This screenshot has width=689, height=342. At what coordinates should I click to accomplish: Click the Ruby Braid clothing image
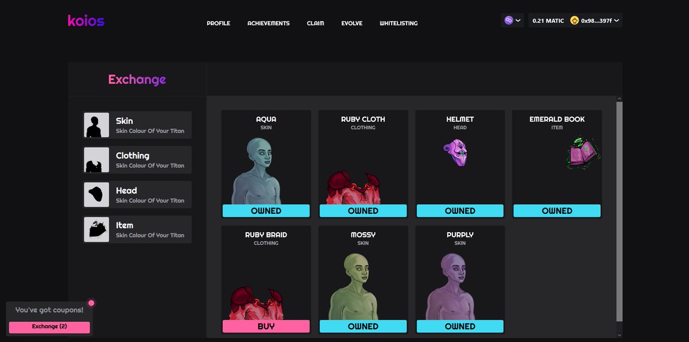click(x=257, y=303)
